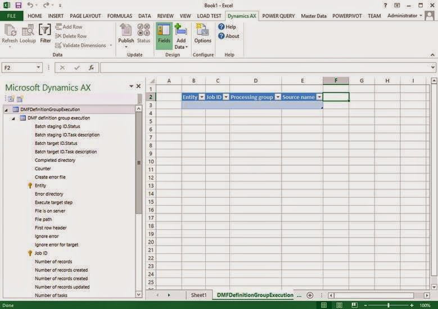Viewport: 438px width, 309px height.
Task: Open the POWERPIVOT tab
Action: point(347,16)
